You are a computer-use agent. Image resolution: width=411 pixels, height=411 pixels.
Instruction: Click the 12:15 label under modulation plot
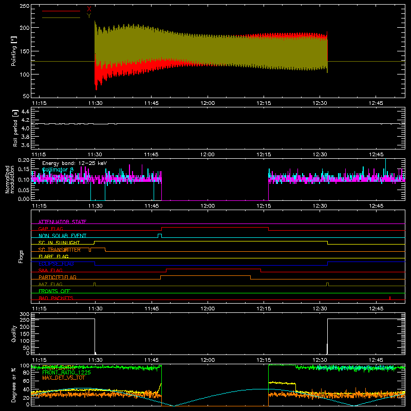(264, 206)
